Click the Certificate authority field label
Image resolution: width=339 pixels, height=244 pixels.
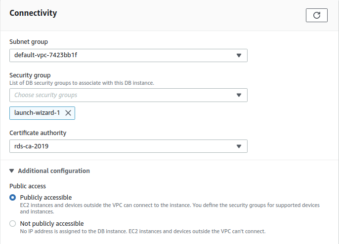tap(38, 133)
